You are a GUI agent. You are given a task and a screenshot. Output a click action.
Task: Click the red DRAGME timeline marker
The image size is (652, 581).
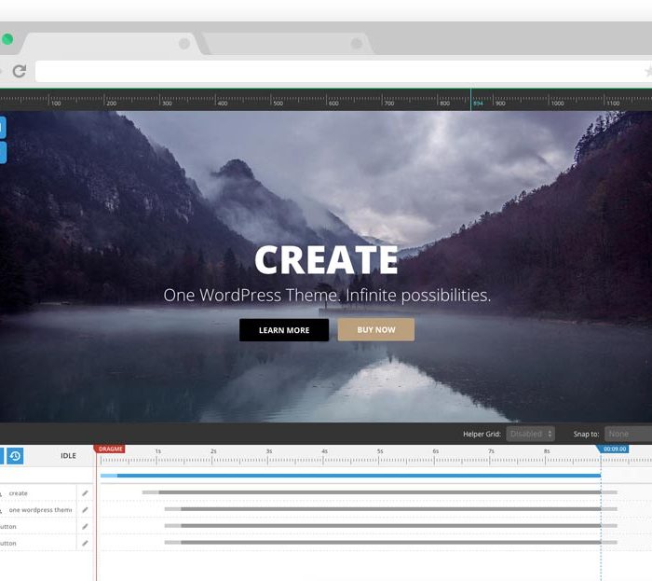pyautogui.click(x=110, y=450)
